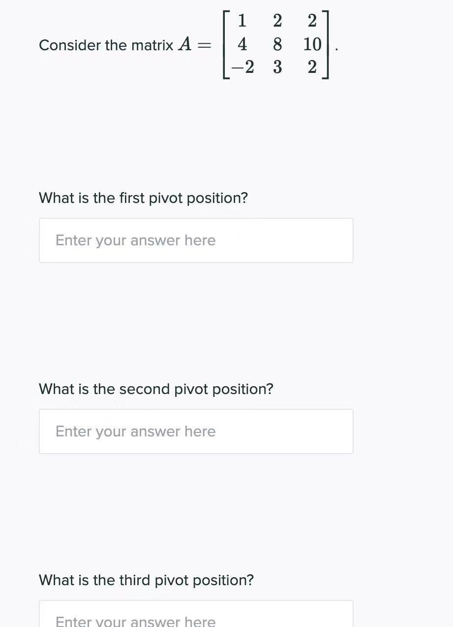Click the "What is the first pivot position?" question
The width and height of the screenshot is (453, 627).
(143, 198)
